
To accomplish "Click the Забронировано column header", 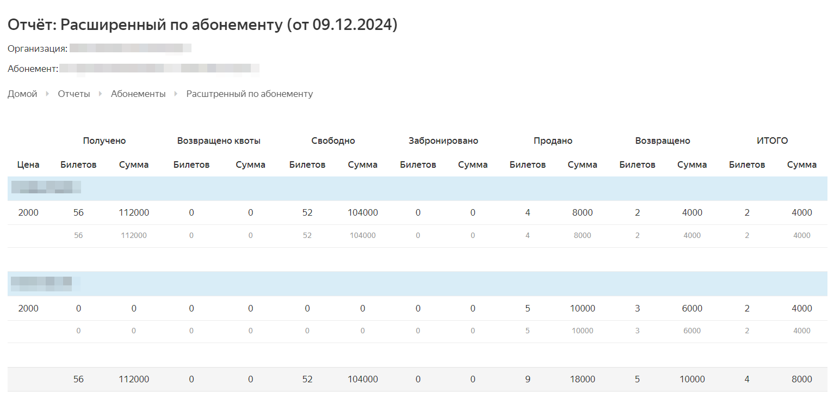I will tap(443, 141).
